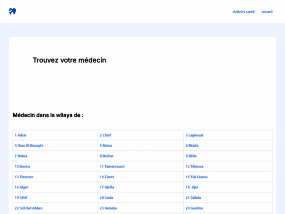This screenshot has width=285, height=214.
Task: Select 13 Tlemcen wilaya
Action: (x=24, y=177)
